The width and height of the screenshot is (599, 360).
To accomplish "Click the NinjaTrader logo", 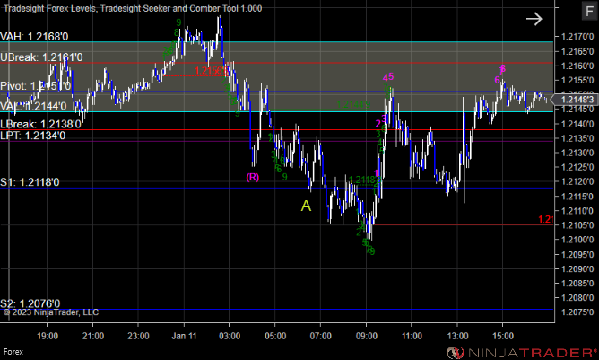I will 521,352.
